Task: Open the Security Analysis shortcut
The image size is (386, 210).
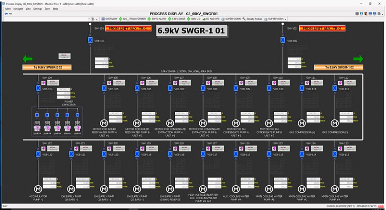Action: pos(252,19)
